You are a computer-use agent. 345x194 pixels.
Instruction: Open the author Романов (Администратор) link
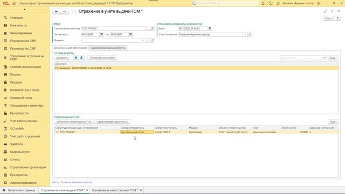[x=77, y=182]
